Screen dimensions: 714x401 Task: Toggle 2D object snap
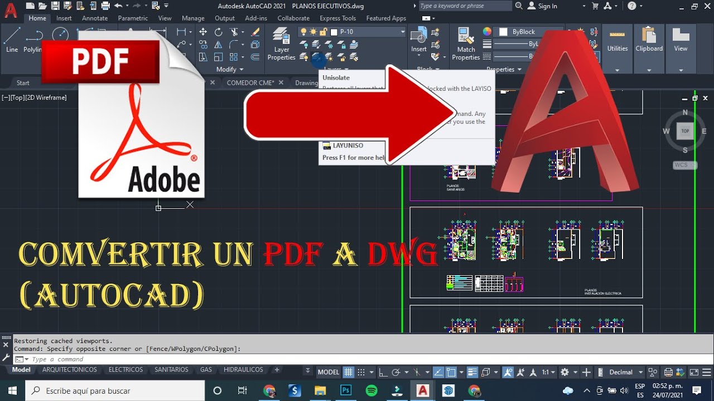point(451,372)
